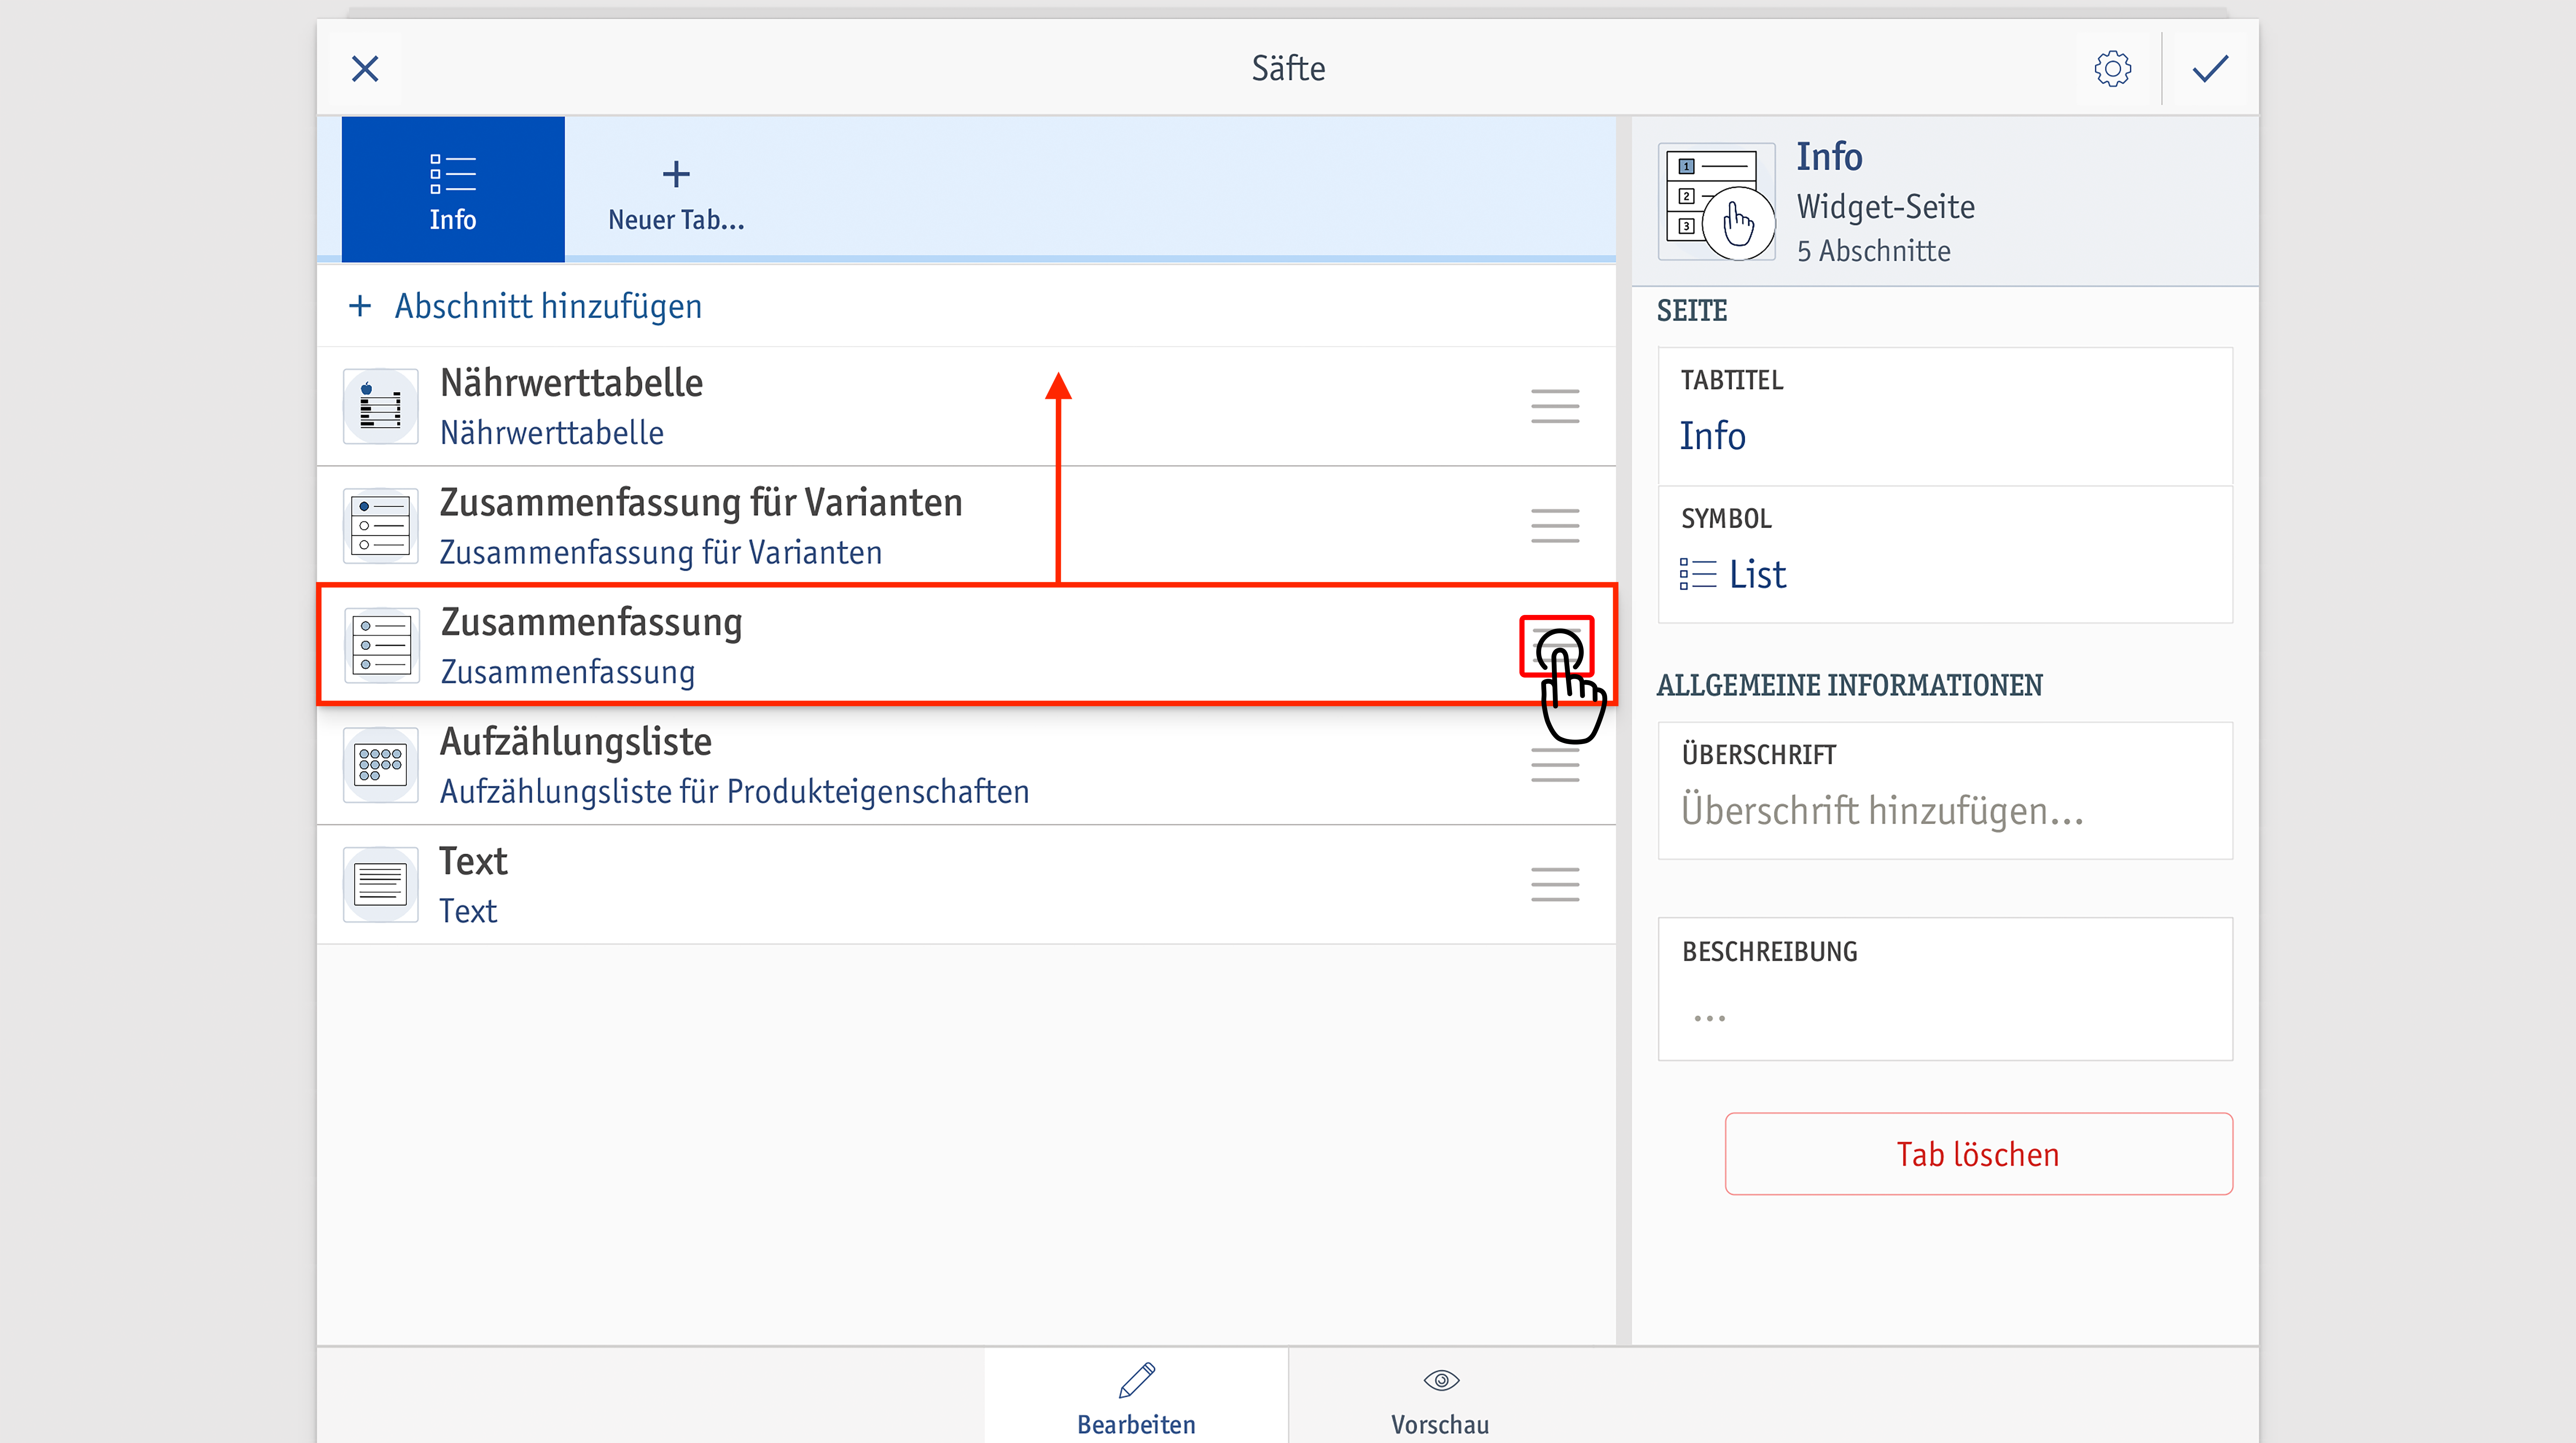Click the Überschrift hinzufügen field
The height and width of the screenshot is (1443, 2576).
(1945, 791)
